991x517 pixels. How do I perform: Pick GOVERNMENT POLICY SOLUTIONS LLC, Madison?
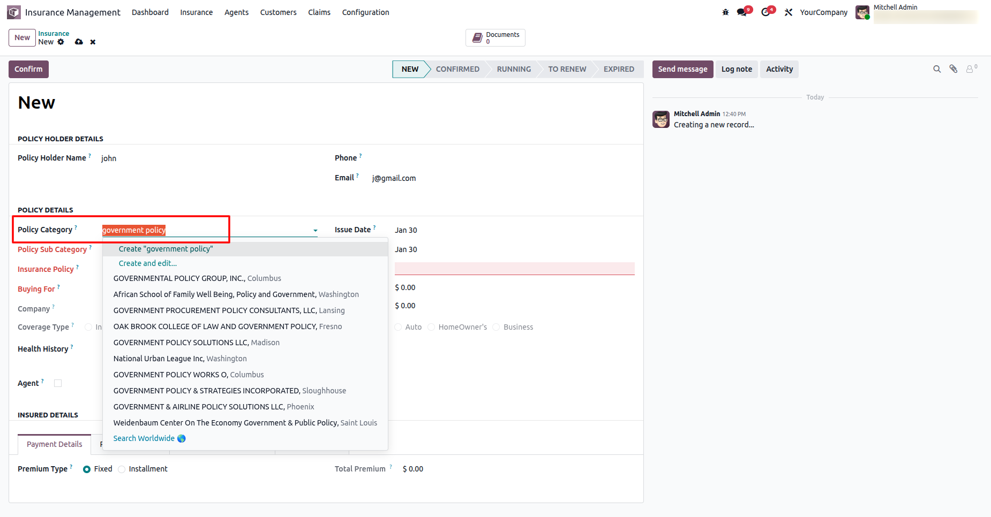coord(245,343)
